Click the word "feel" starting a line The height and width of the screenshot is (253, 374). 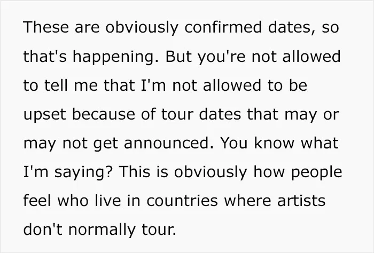pyautogui.click(x=37, y=201)
